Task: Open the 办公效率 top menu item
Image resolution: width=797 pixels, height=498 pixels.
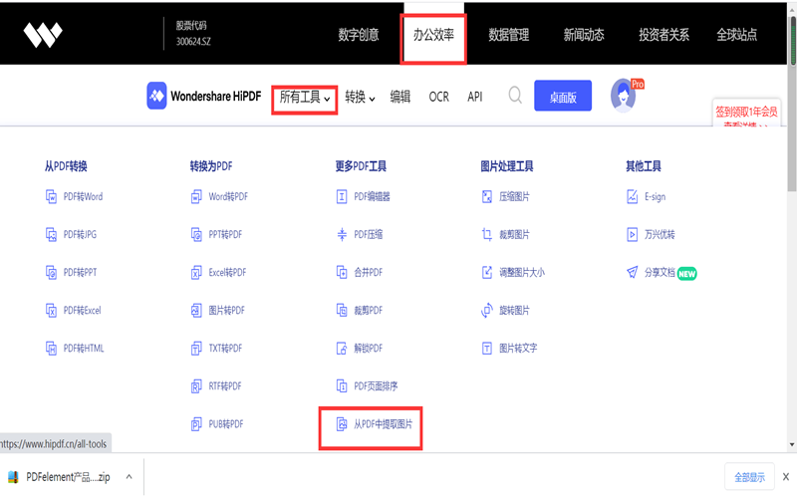Action: click(433, 35)
